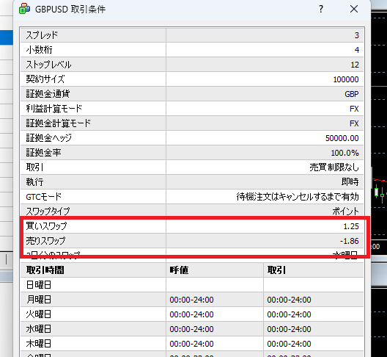387x357 pixels.
Task: Select the 証拠金率 row label
Action: 43,152
